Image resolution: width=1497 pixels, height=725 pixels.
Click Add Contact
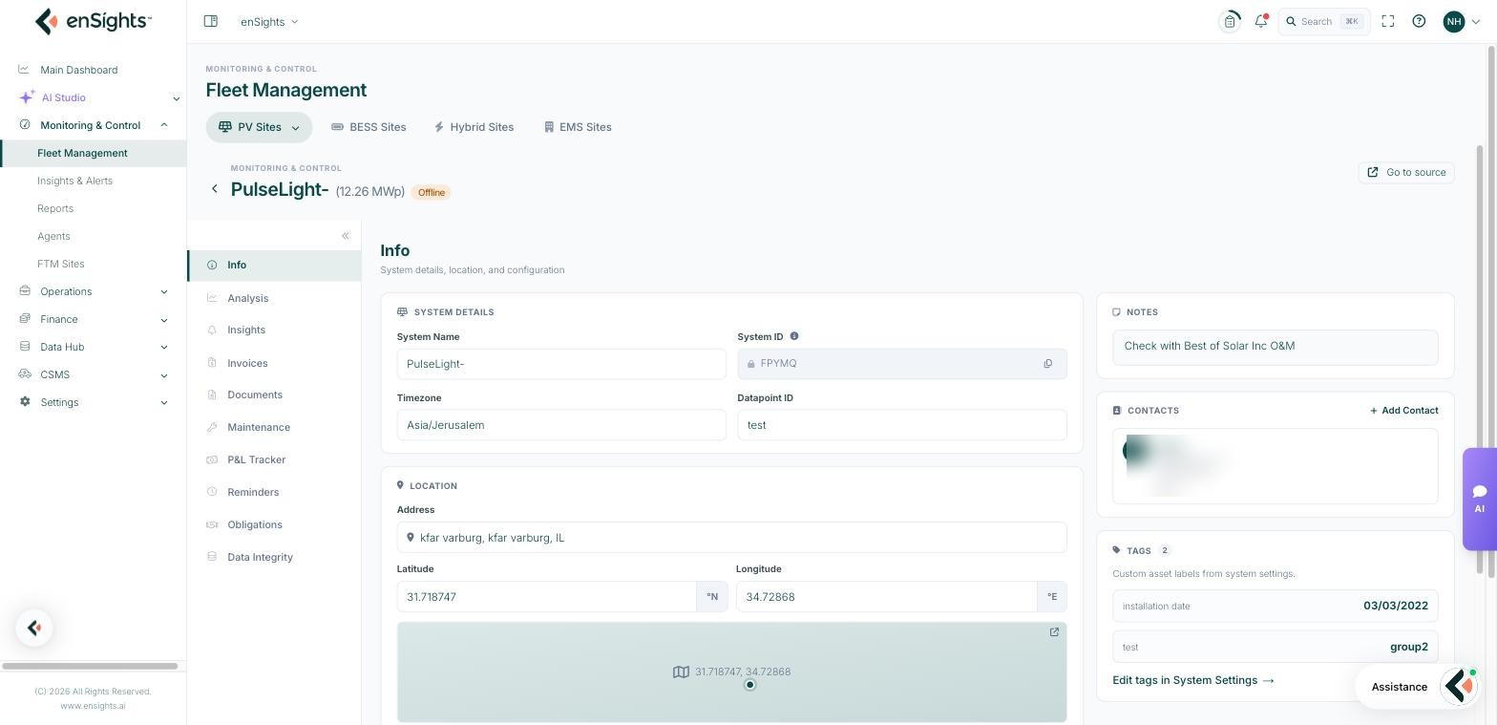click(x=1403, y=411)
